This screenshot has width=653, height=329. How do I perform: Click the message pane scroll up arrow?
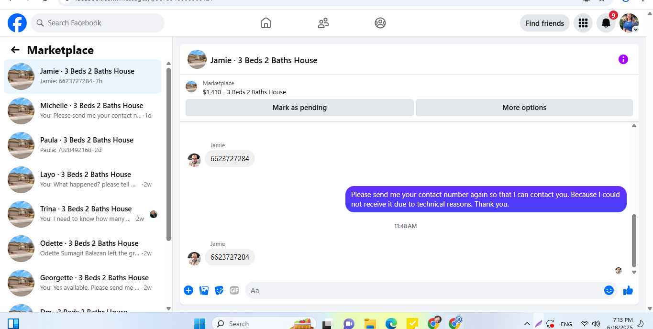634,126
